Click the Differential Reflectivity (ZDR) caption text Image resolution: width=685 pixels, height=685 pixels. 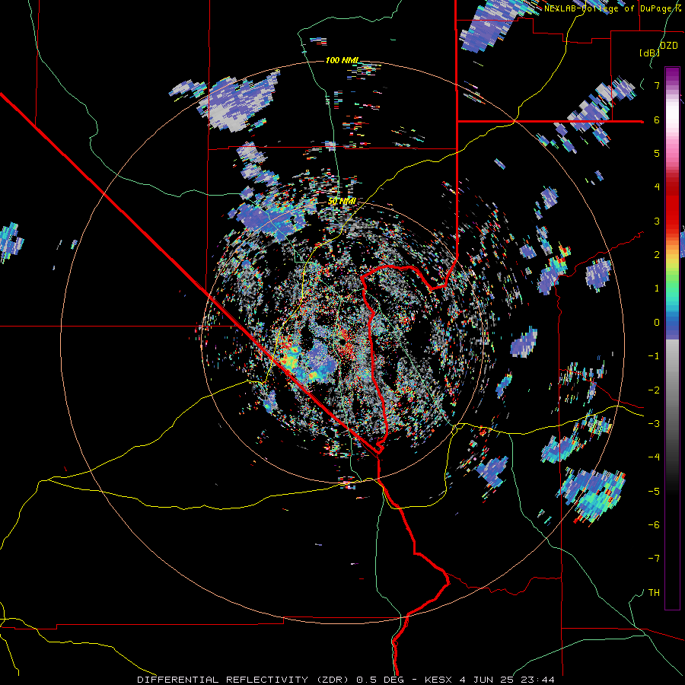(346, 680)
